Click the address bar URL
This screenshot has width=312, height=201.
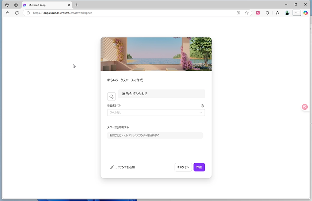point(62,13)
